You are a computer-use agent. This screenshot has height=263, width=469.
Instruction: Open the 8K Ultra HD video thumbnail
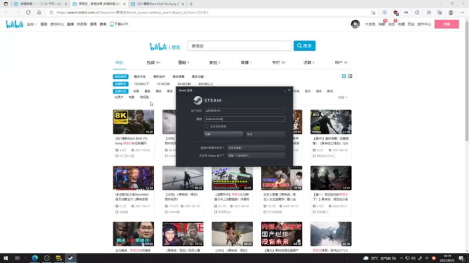coord(134,122)
